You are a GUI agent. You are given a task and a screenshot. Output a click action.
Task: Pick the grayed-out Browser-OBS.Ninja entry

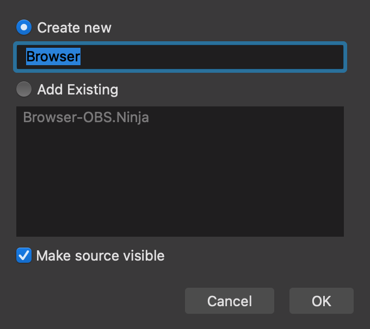tap(86, 117)
